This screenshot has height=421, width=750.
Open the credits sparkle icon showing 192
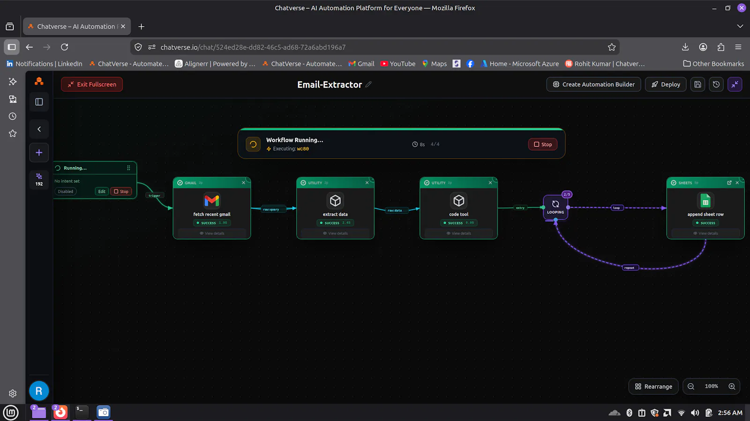click(39, 180)
